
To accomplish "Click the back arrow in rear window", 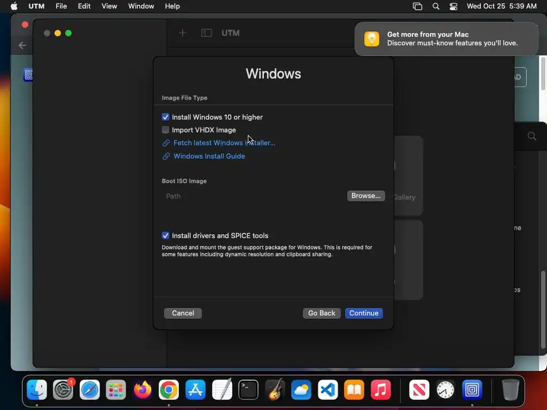I will coord(22,45).
